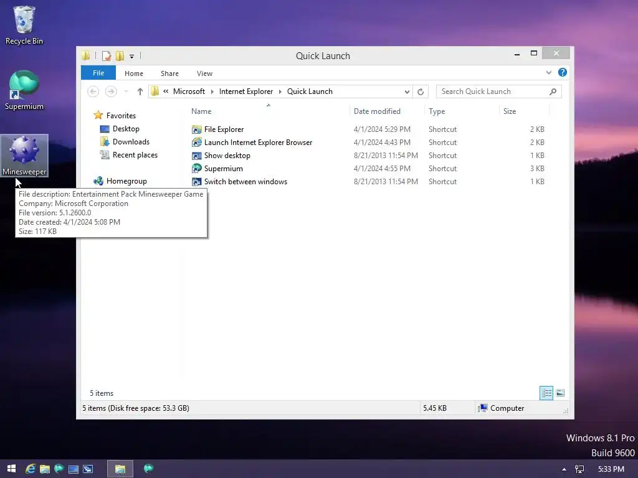Go up one folder level arrow

point(140,91)
